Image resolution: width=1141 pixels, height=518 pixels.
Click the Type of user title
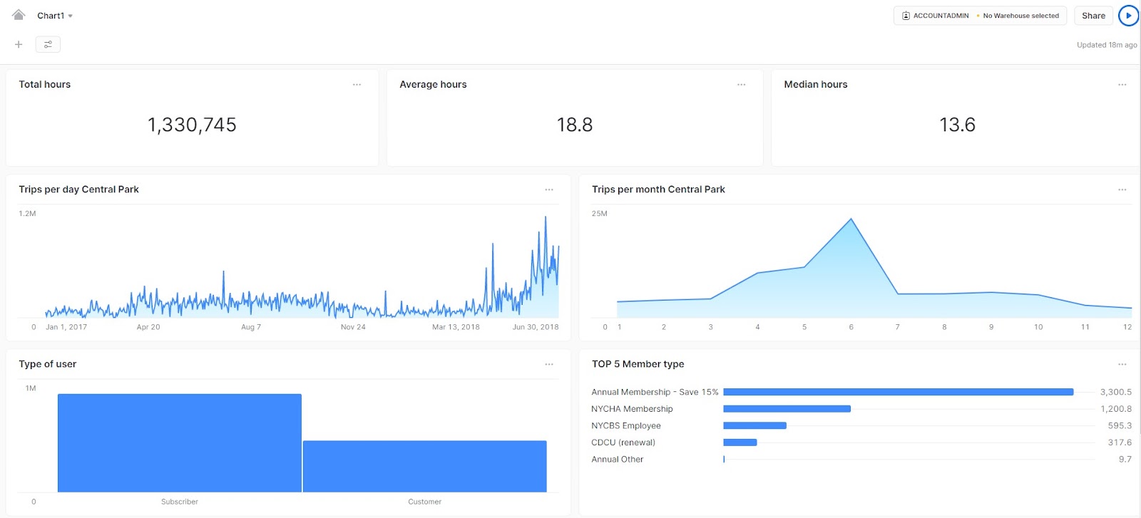tap(47, 364)
